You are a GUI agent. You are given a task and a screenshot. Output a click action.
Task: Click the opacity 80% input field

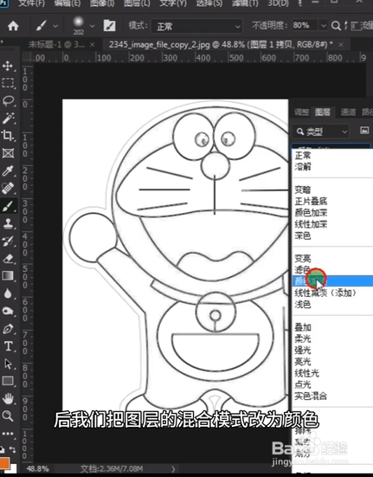click(305, 26)
